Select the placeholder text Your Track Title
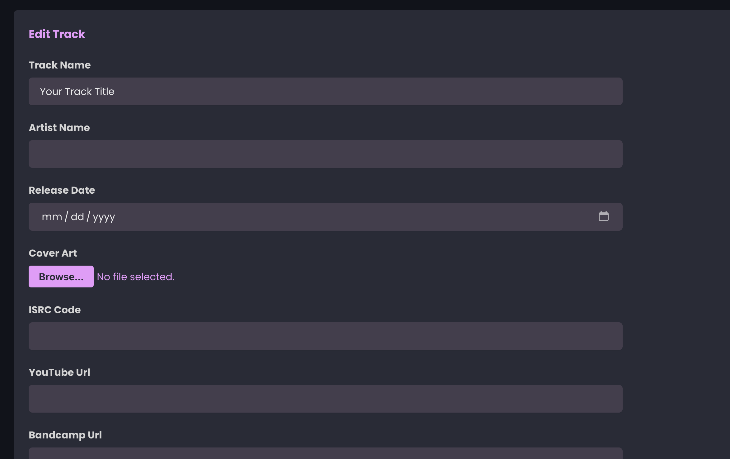This screenshot has height=459, width=730. click(x=77, y=91)
